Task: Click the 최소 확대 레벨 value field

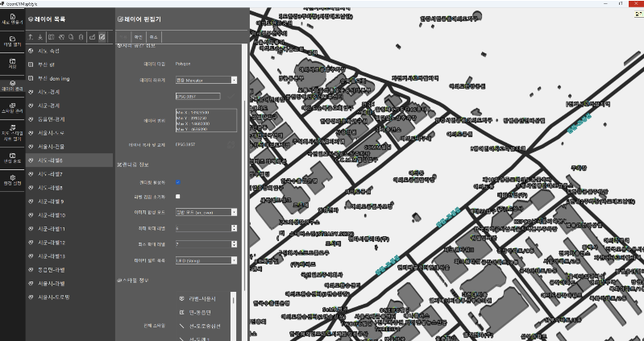Action: click(x=203, y=244)
